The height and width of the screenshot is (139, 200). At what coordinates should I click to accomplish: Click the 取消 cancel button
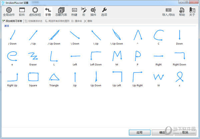[x=185, y=132]
